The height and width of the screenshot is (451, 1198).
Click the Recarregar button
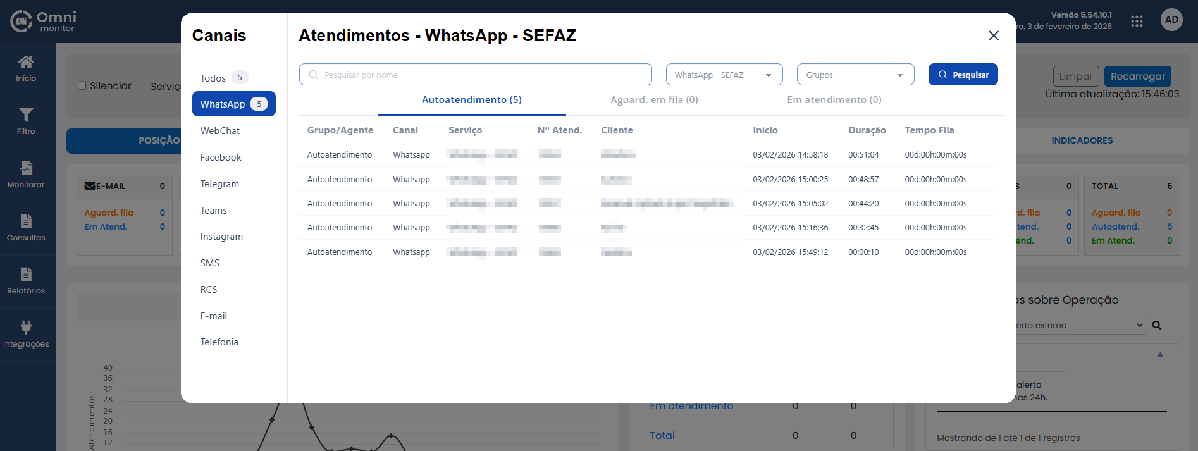coord(1137,77)
